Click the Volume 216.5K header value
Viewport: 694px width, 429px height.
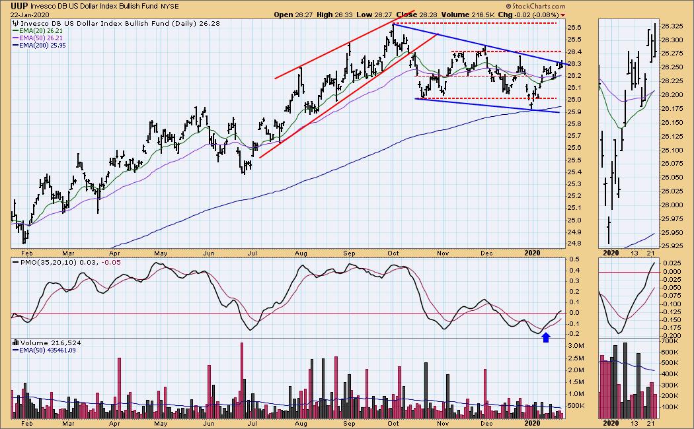pyautogui.click(x=467, y=15)
